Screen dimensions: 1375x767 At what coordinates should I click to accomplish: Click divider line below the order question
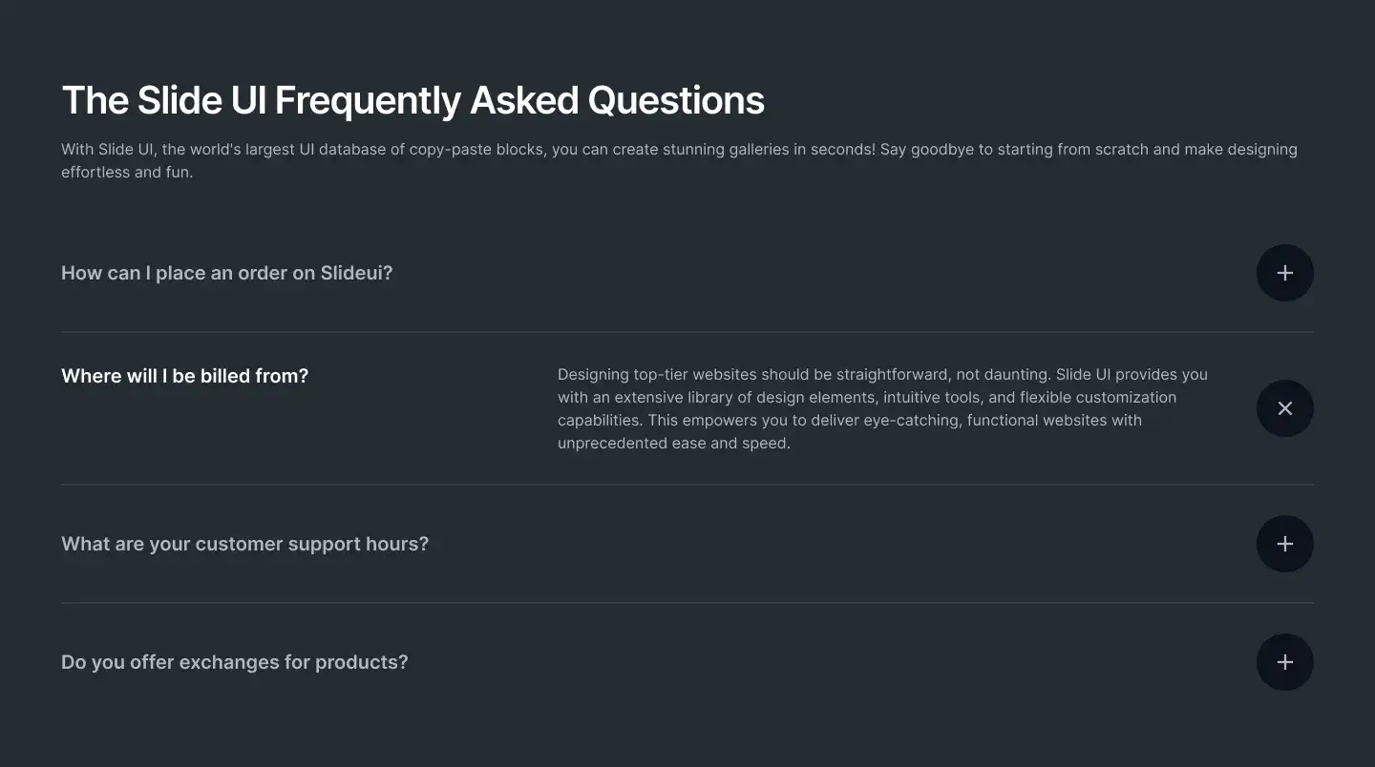click(687, 332)
